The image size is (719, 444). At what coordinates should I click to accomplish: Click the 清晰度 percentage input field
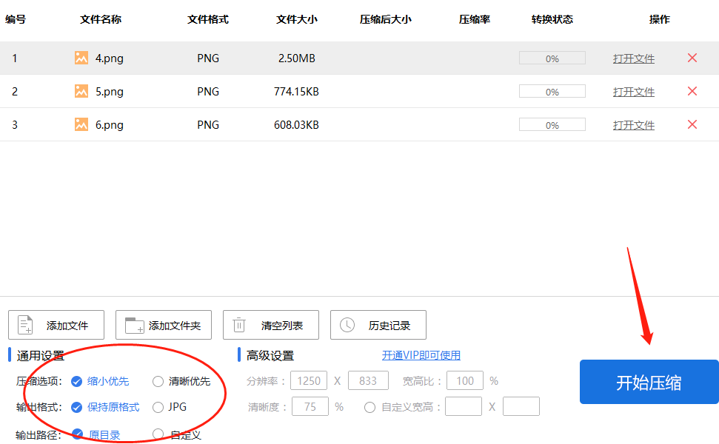(310, 406)
